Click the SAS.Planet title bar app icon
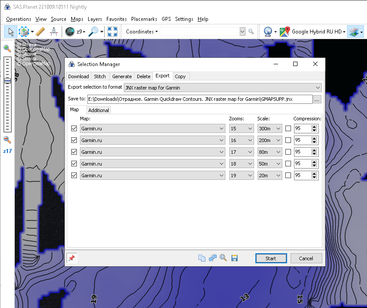This screenshot has height=308, width=367. click(7, 7)
